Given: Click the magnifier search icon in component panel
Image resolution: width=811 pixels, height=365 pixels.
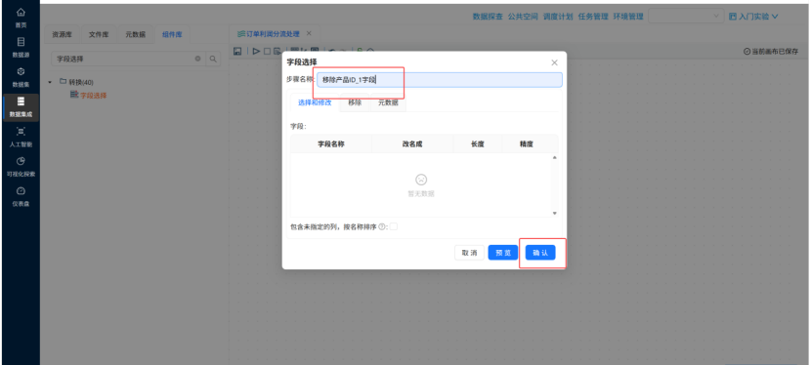Looking at the screenshot, I should click(213, 59).
